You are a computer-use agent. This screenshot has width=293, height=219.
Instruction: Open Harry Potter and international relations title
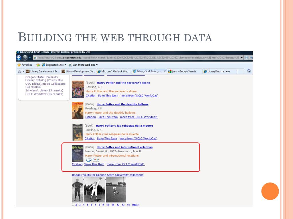tap(125, 147)
